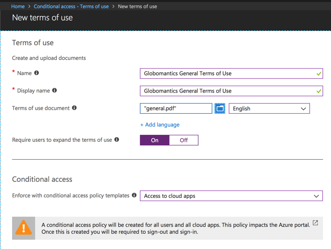This screenshot has height=249, width=331.
Task: Go to Home in the breadcrumb
Action: [18, 6]
